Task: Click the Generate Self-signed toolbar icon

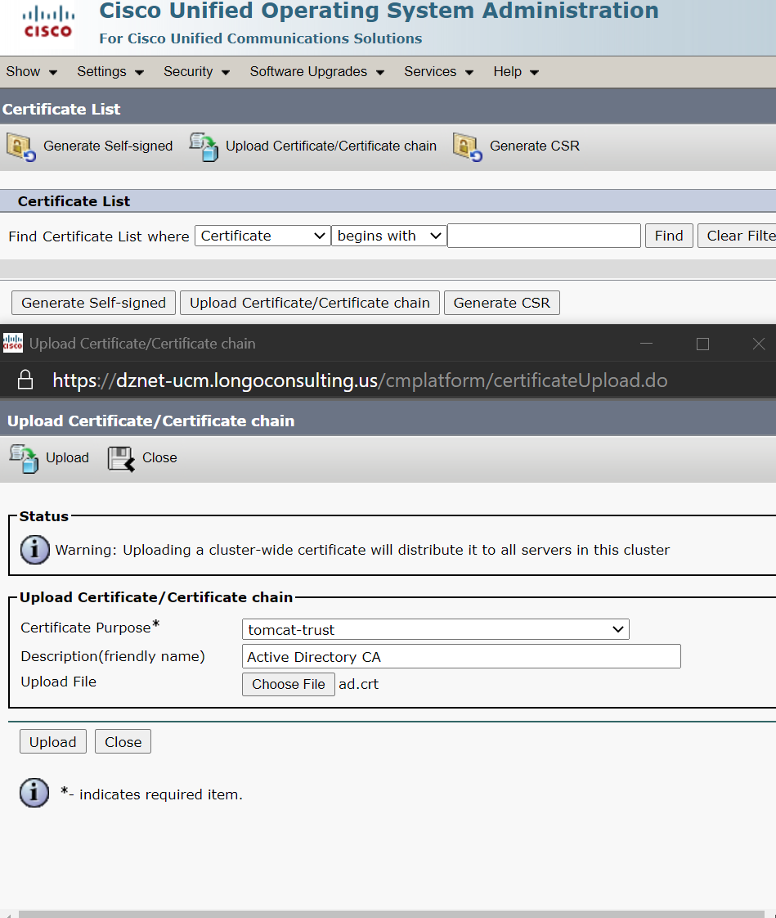Action: point(21,146)
